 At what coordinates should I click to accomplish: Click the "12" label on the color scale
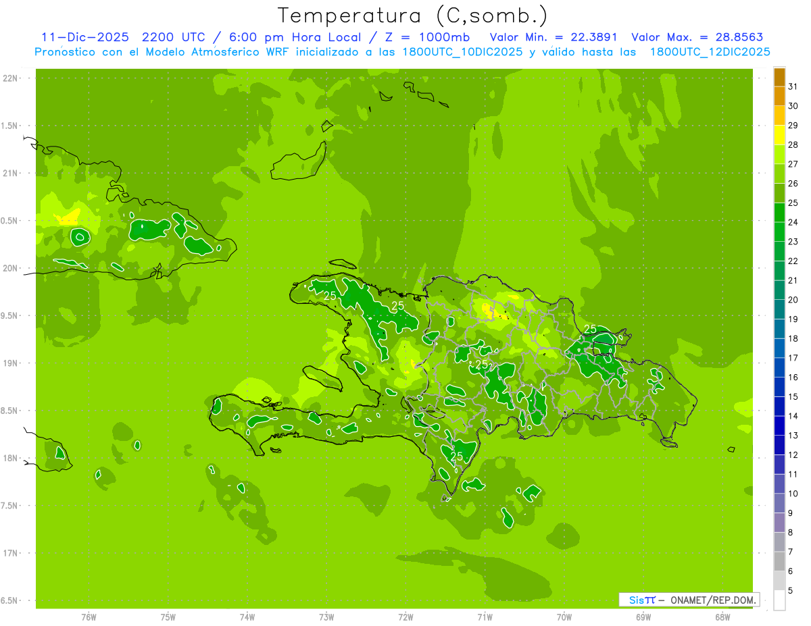click(x=793, y=455)
